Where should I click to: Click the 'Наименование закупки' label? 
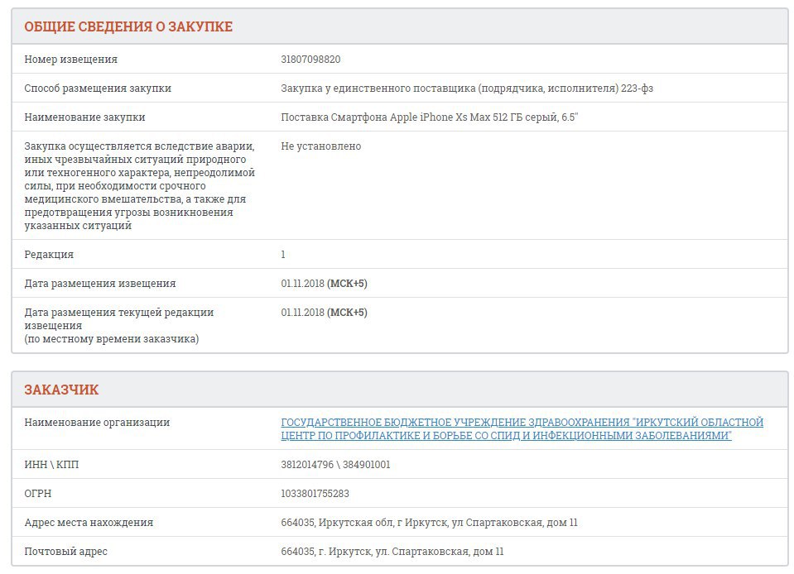point(84,117)
